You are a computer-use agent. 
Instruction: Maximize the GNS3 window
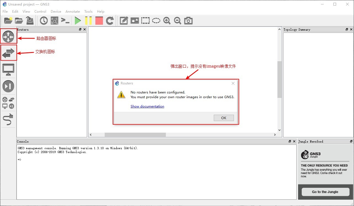(x=335, y=4)
